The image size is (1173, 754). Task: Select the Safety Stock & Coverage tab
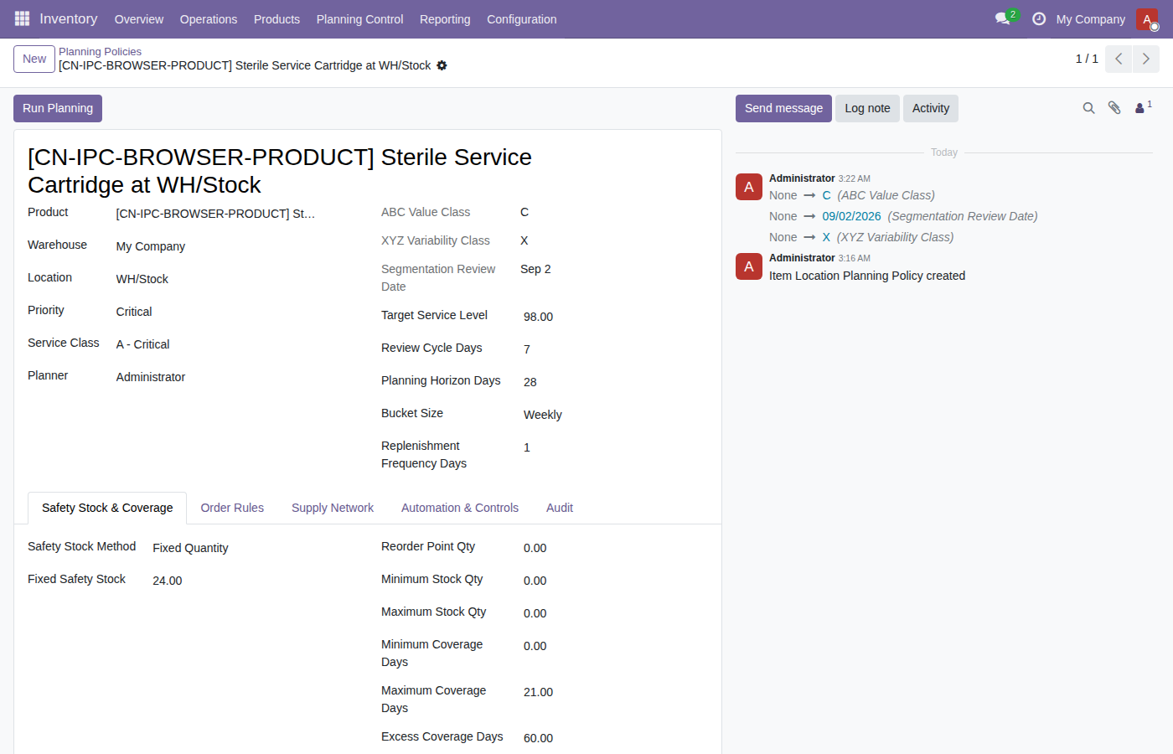[107, 508]
